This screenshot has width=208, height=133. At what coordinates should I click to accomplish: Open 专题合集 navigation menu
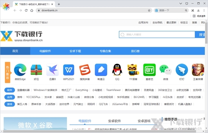click(105, 51)
